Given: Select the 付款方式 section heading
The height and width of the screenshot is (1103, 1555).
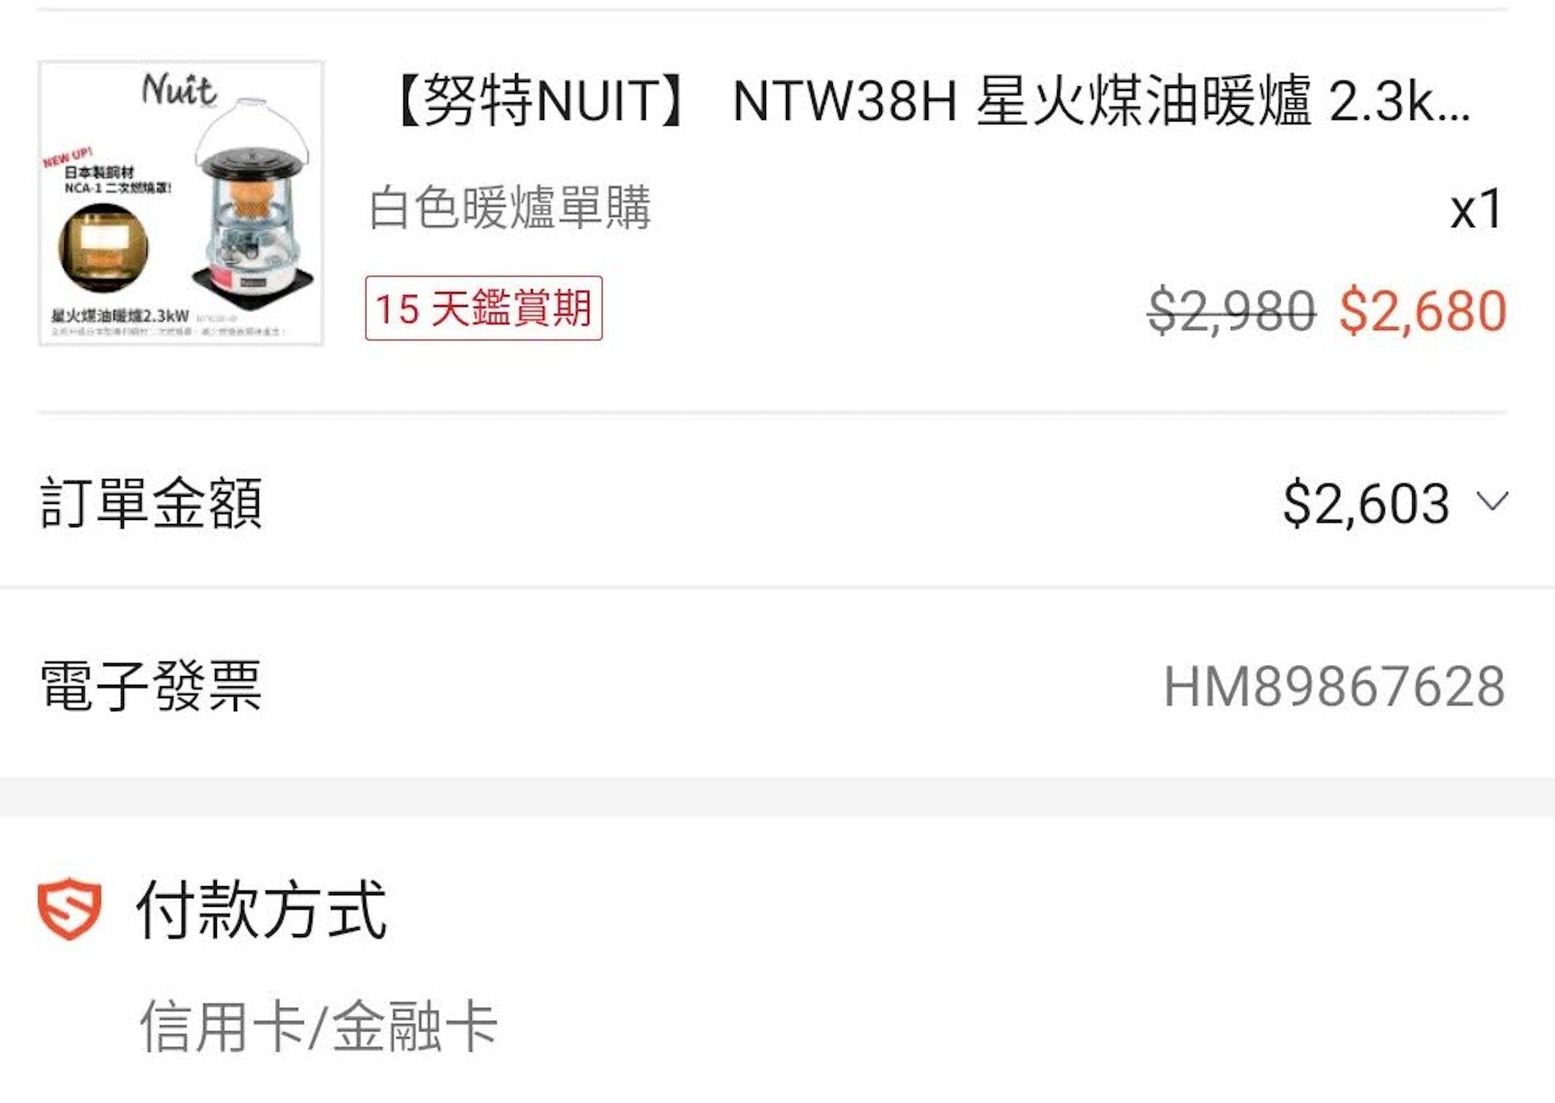Looking at the screenshot, I should [261, 909].
